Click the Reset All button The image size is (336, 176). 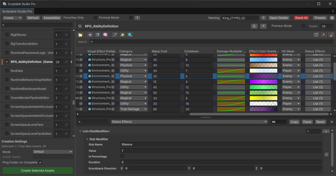tap(301, 18)
